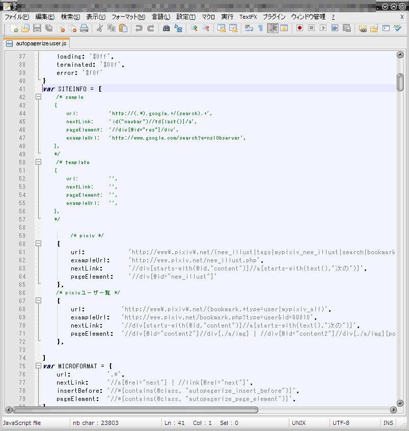Collapse the fold marker at the sample comment

(38, 97)
